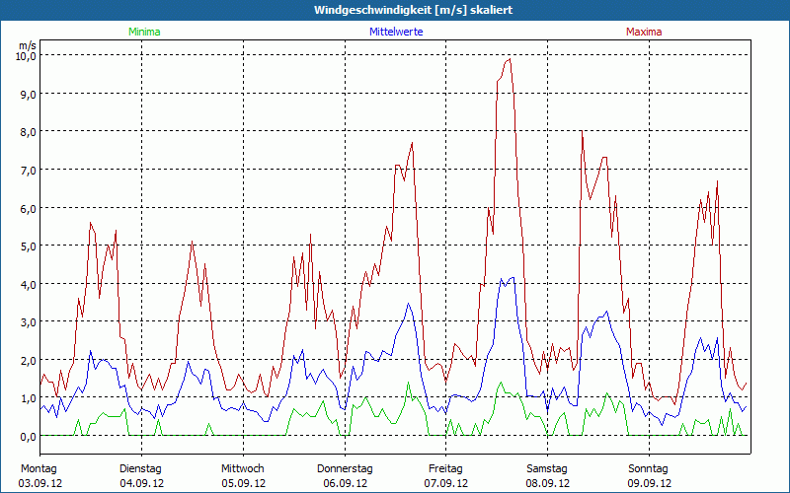Click the date 04.09.12

coord(141,483)
